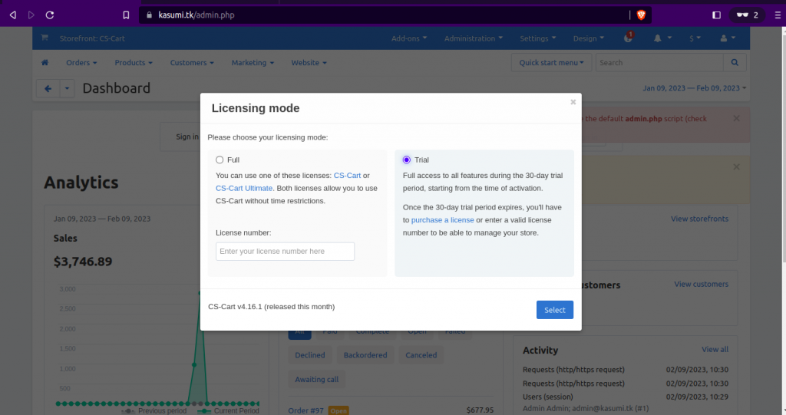Open Brave Shields lion icon
The image size is (786, 415).
(x=641, y=15)
